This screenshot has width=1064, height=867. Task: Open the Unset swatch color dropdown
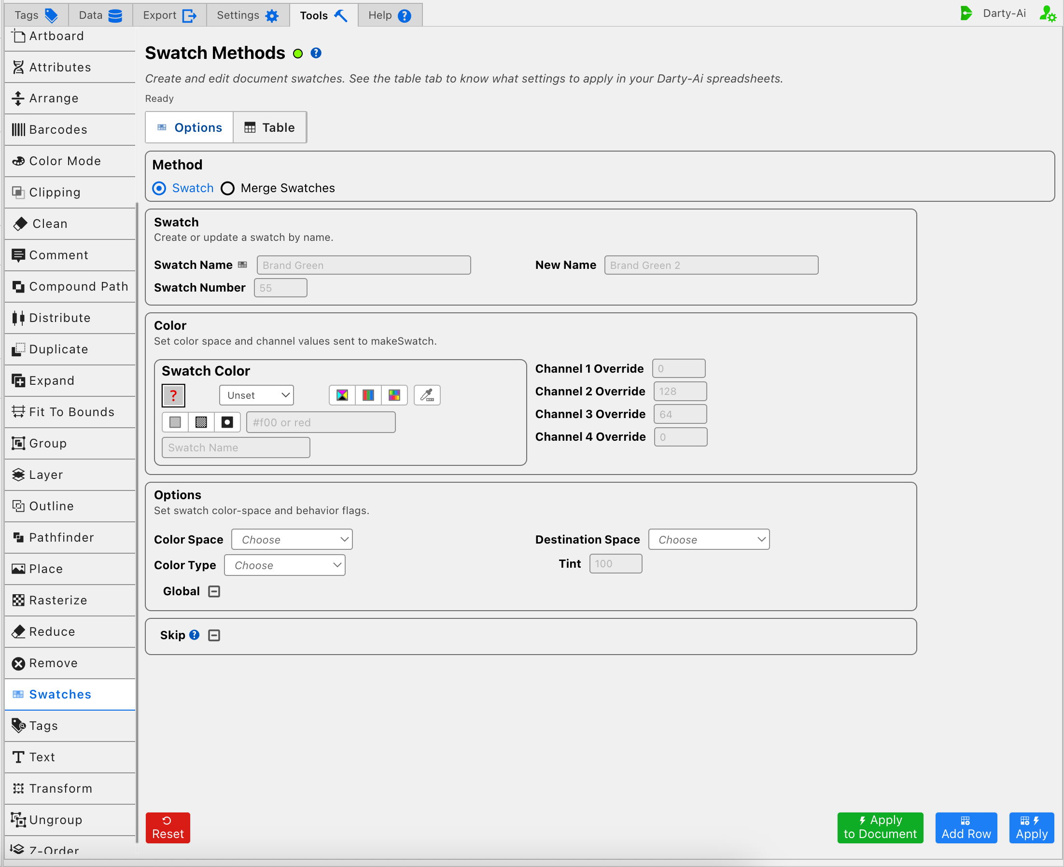[x=256, y=395]
